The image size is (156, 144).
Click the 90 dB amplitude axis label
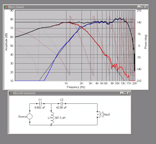pyautogui.click(x=12, y=11)
